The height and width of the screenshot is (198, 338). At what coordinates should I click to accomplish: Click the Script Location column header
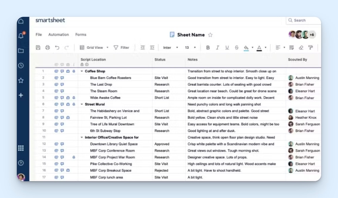coord(93,60)
